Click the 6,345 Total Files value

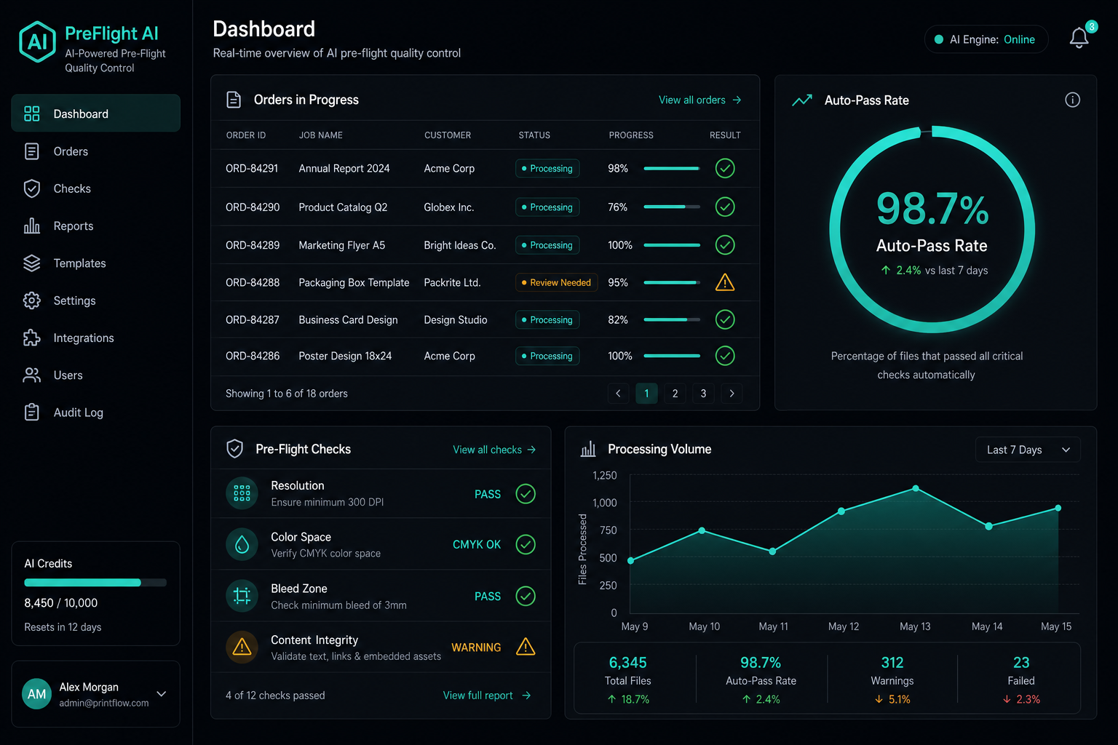627,663
